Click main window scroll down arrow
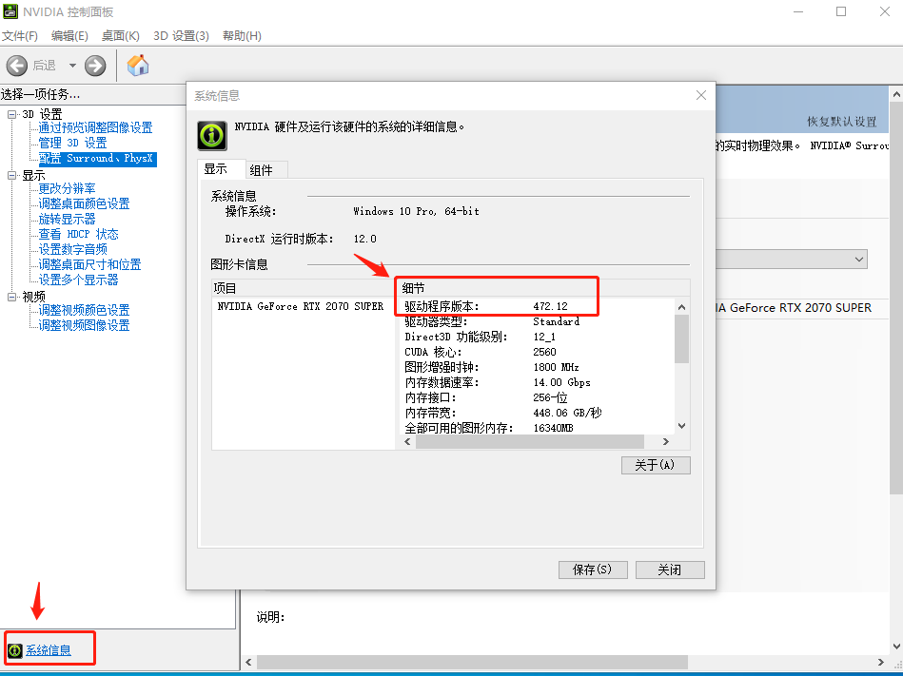903x676 pixels. pos(896,647)
